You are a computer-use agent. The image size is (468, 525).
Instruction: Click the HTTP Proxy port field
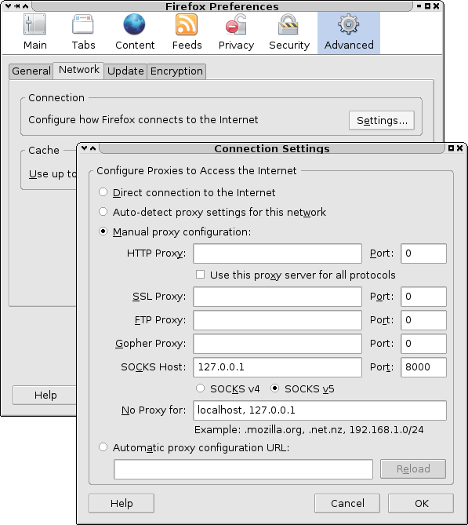click(x=423, y=253)
